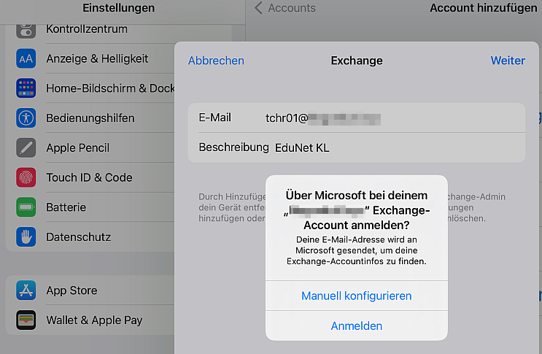The height and width of the screenshot is (354, 542).
Task: Open Wallet & Apple Pay icon
Action: point(26,320)
